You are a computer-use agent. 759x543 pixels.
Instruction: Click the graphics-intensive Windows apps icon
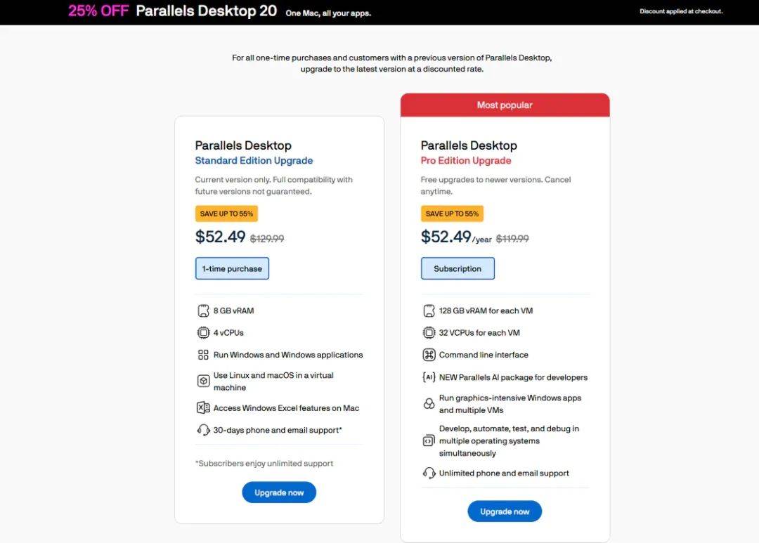pyautogui.click(x=429, y=404)
